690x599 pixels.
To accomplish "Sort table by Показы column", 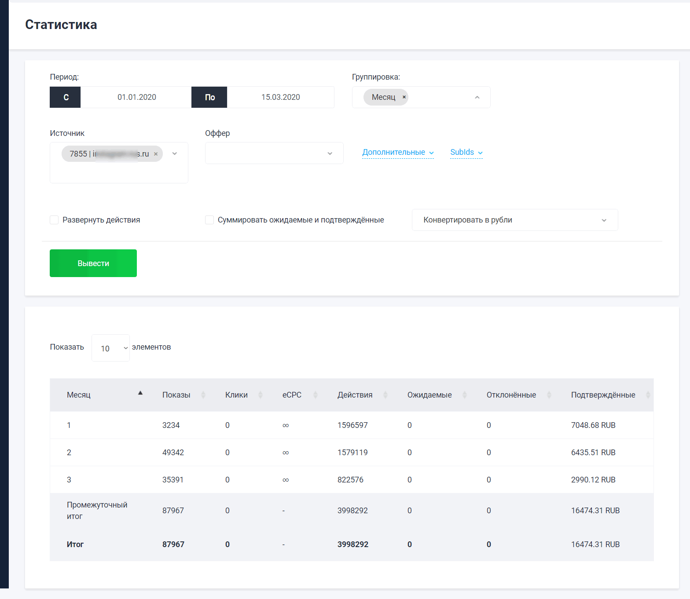I will tap(203, 395).
